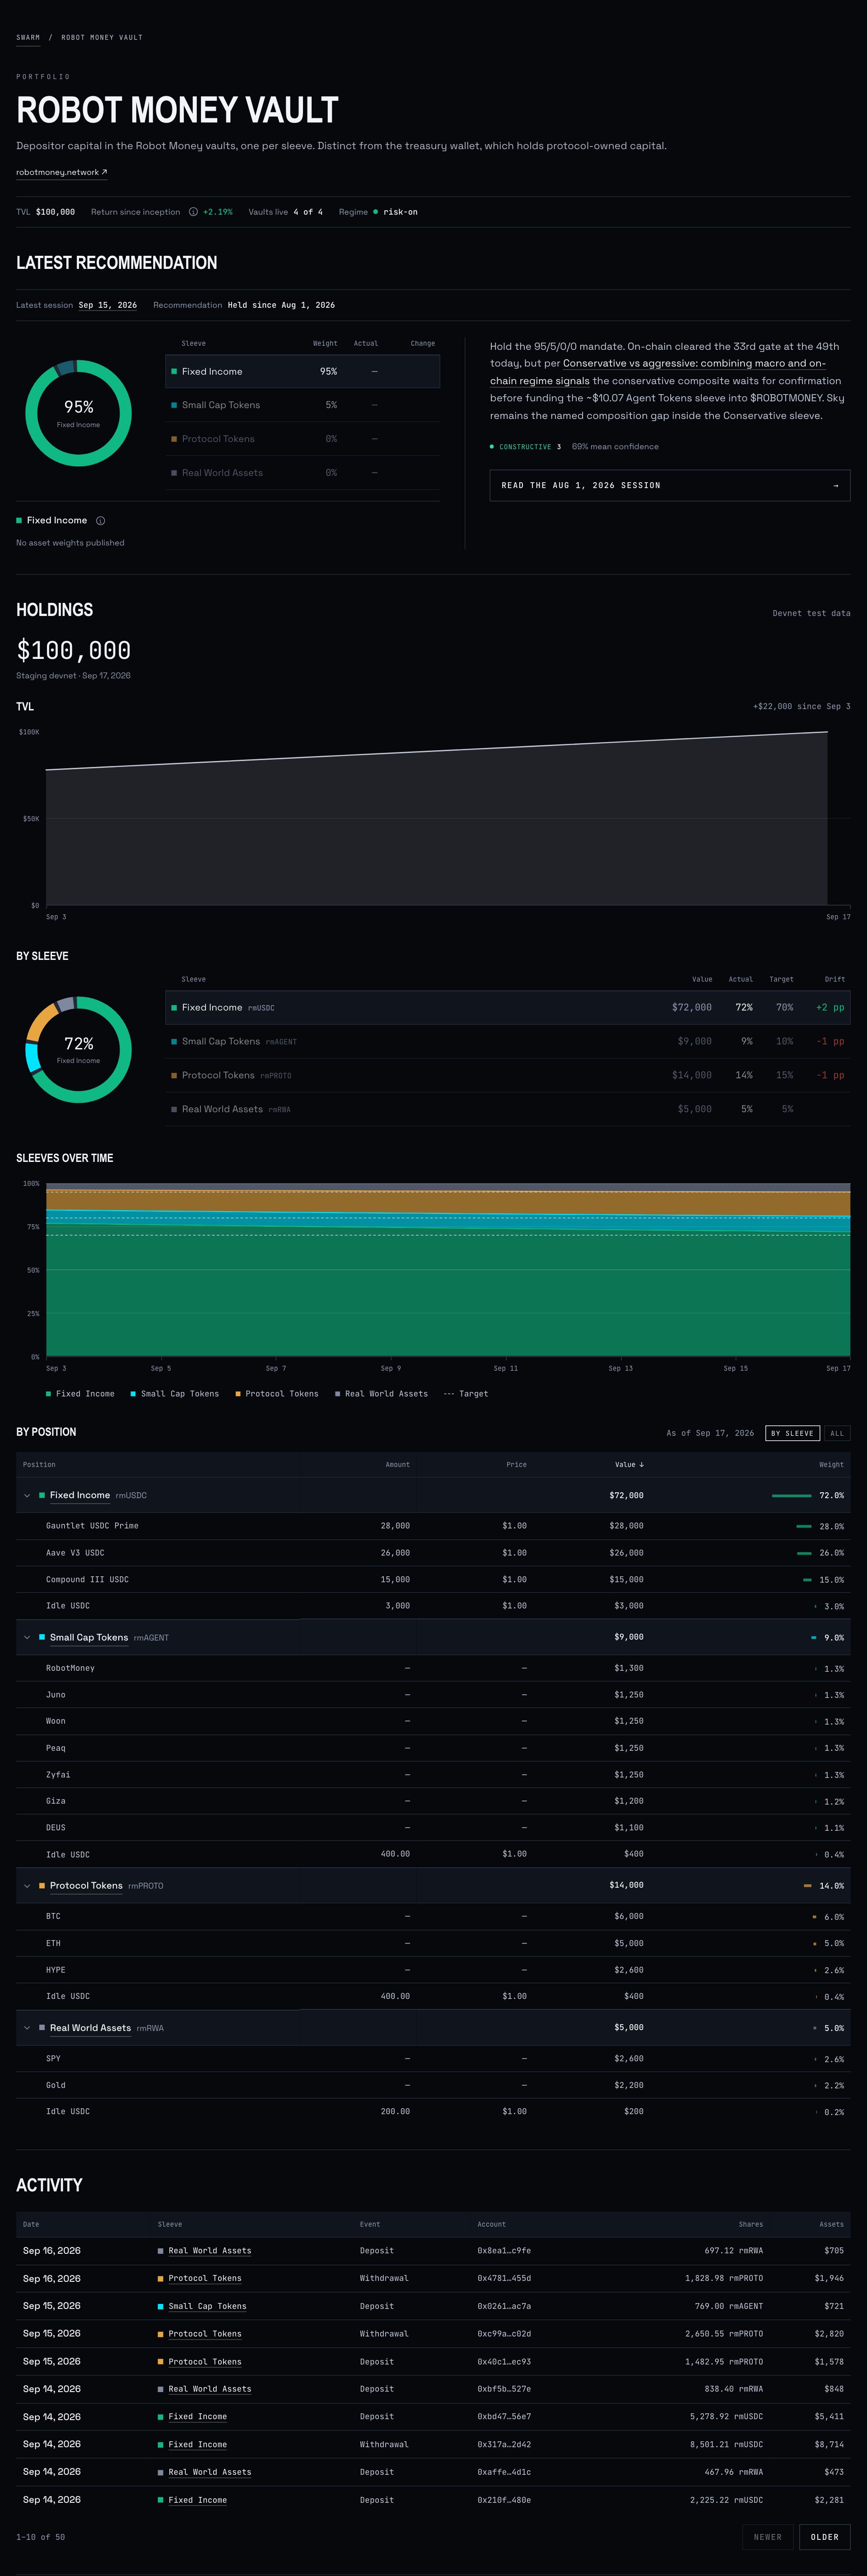Click the ETH position row
Viewport: 867px width, 2576px height.
[433, 1943]
